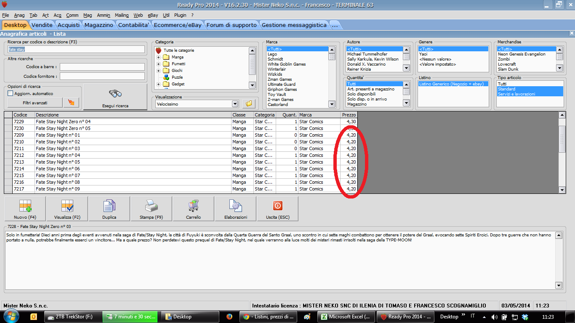Screen dimensions: 575x323
Task: Expand the Gadget category tree node
Action: (159, 84)
